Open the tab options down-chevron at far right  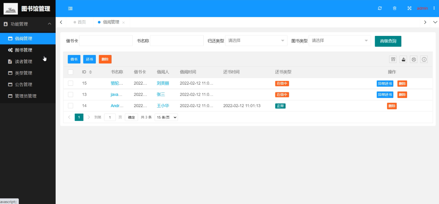point(435,22)
